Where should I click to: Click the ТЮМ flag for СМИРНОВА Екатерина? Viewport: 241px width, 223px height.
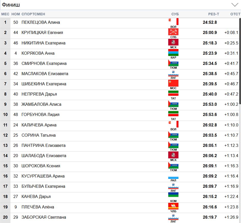[173, 63]
